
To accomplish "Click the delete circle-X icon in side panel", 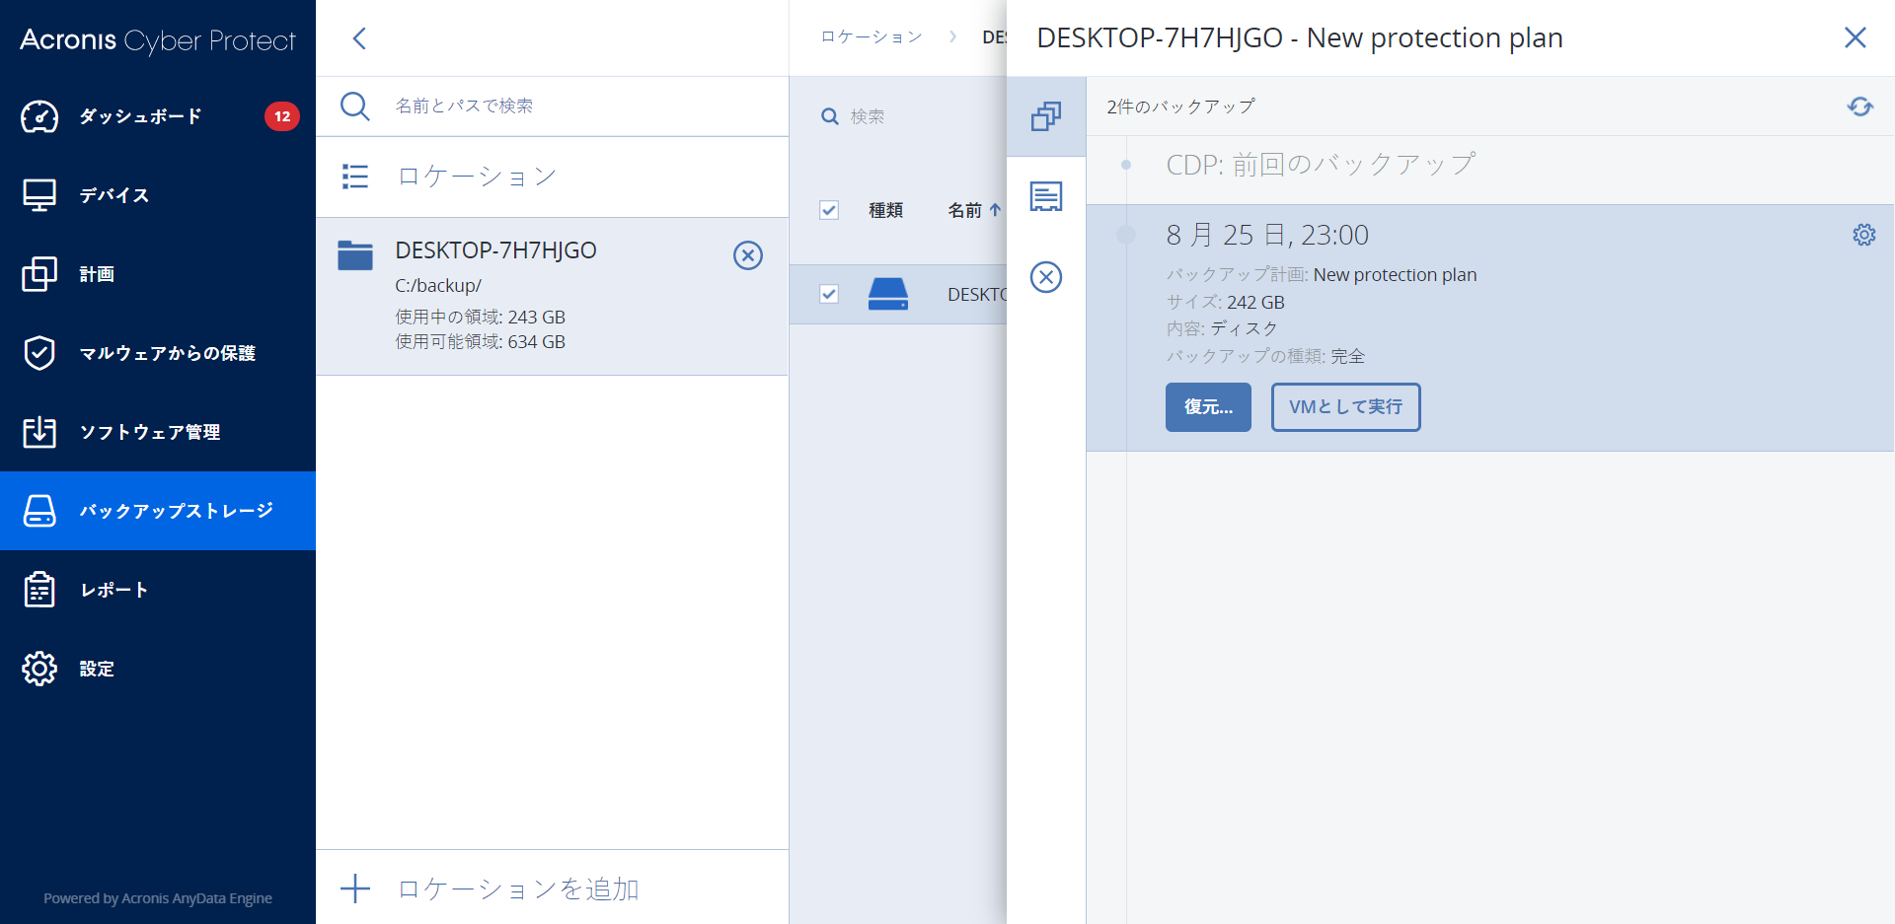I will pos(1045,277).
